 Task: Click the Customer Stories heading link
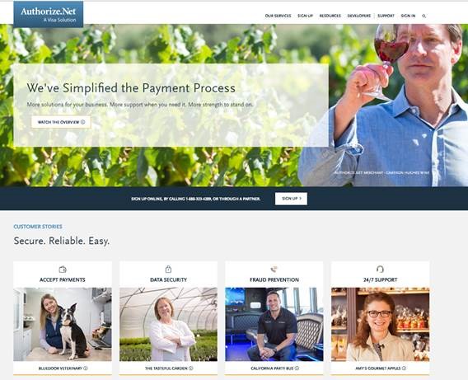pyautogui.click(x=38, y=227)
